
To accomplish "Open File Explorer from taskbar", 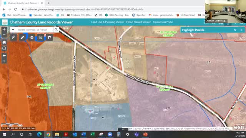I will [57, 135].
